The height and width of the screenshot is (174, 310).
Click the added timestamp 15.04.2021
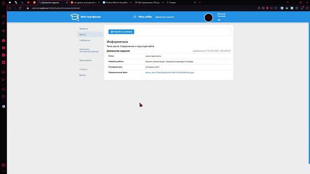point(212,51)
